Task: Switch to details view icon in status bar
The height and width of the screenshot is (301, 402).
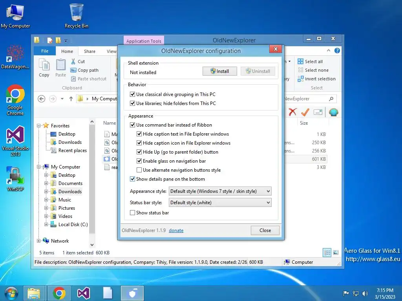Action: 327,253
